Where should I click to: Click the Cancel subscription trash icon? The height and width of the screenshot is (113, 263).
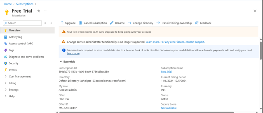(x=81, y=23)
